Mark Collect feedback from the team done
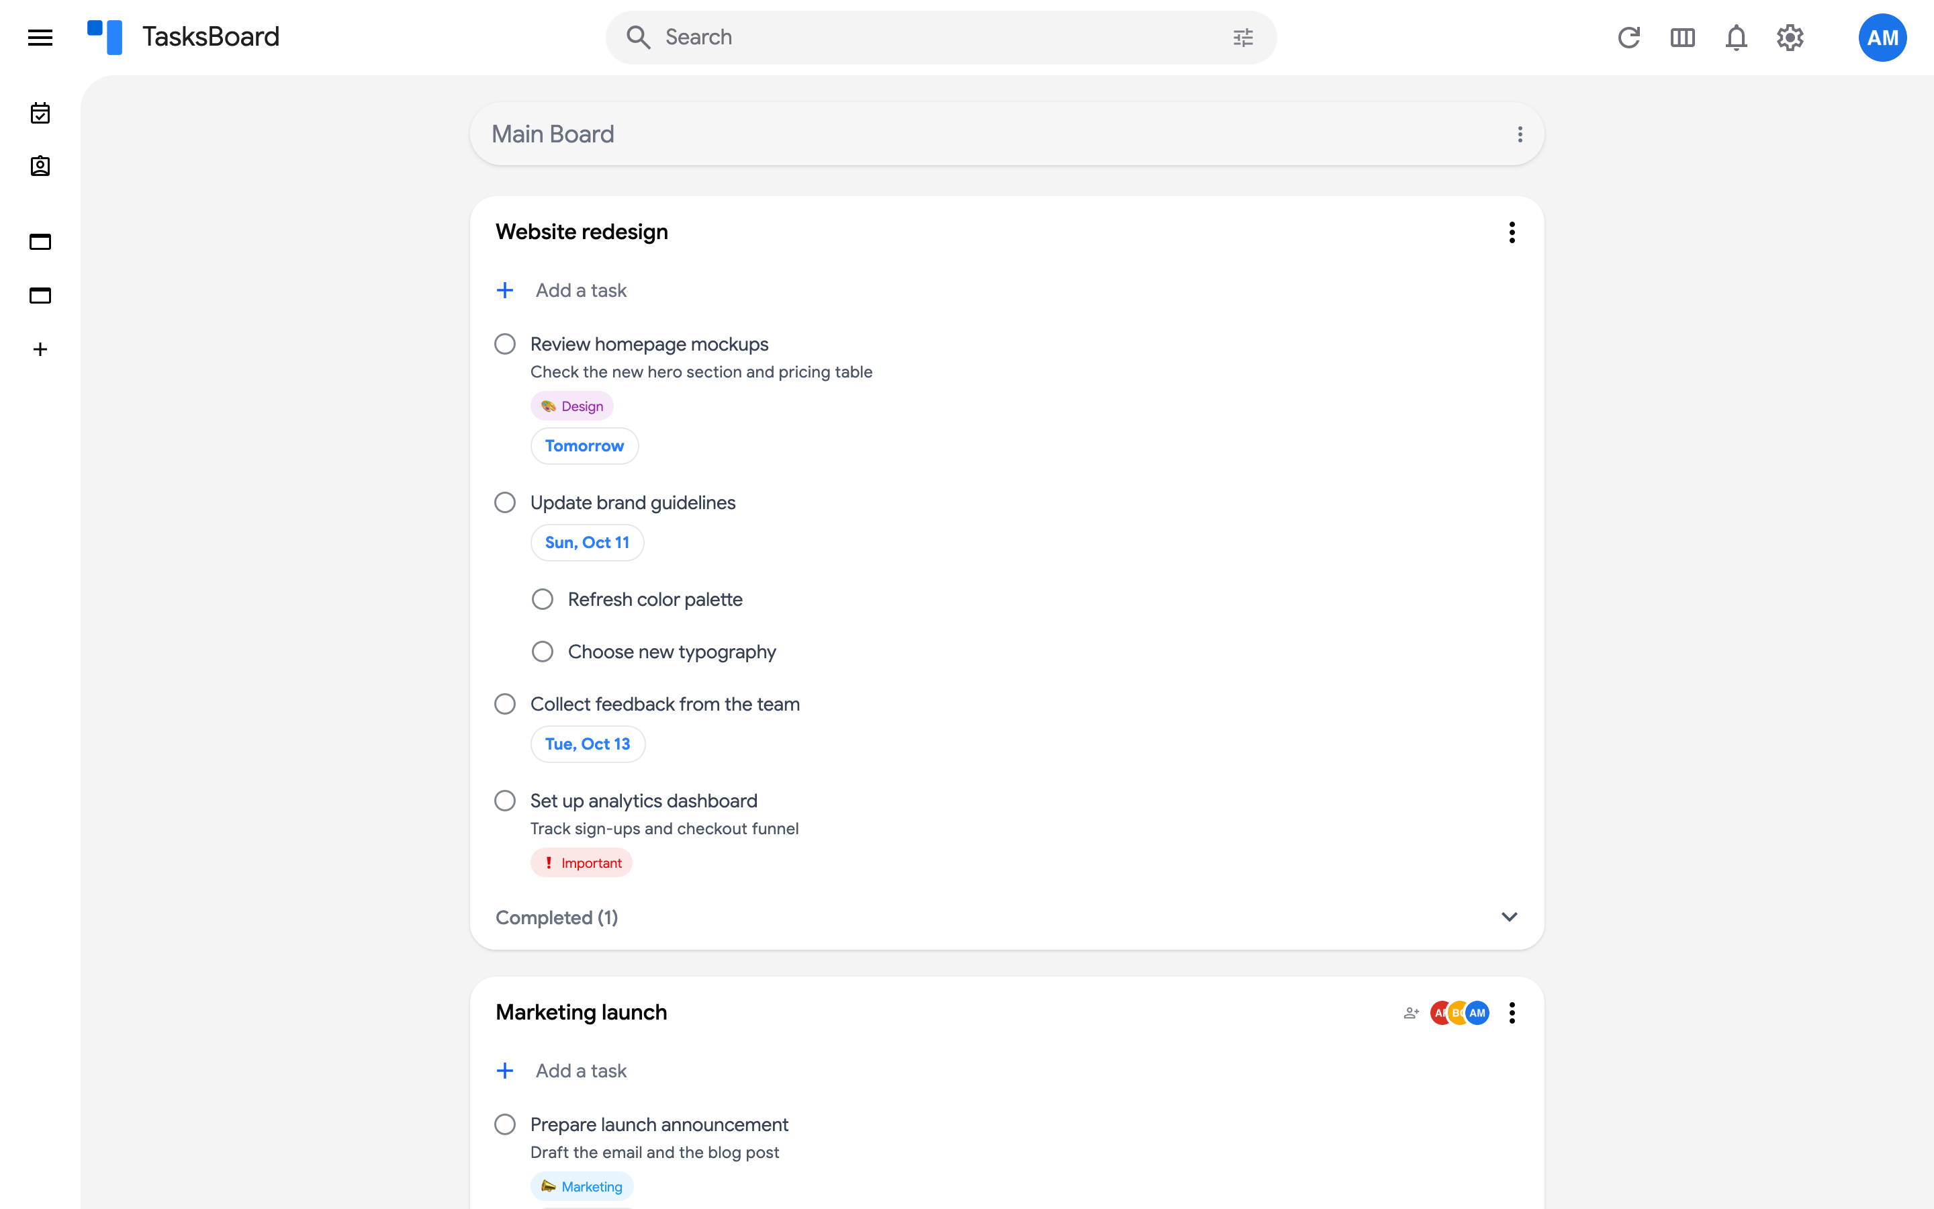 coord(505,705)
